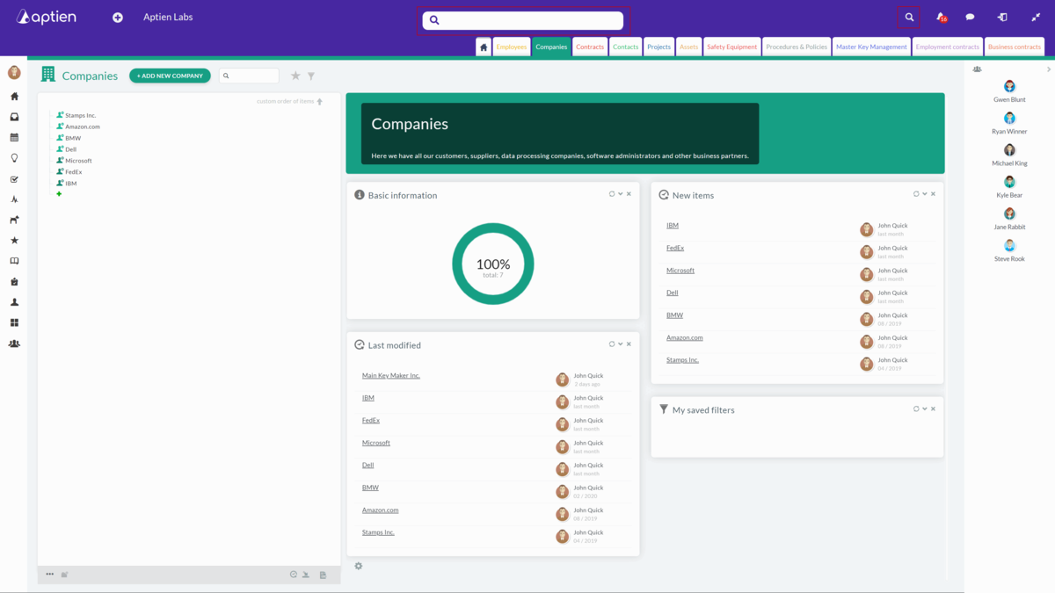Viewport: 1055px width, 593px height.
Task: Click the plus icon beside Aptien Labs
Action: click(x=118, y=18)
